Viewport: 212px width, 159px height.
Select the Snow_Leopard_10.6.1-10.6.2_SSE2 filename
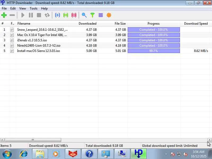point(42,30)
